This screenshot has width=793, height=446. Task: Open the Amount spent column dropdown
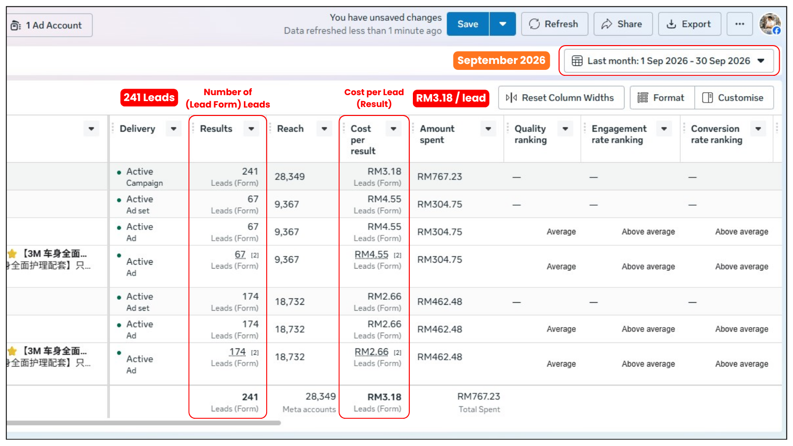[x=488, y=129]
